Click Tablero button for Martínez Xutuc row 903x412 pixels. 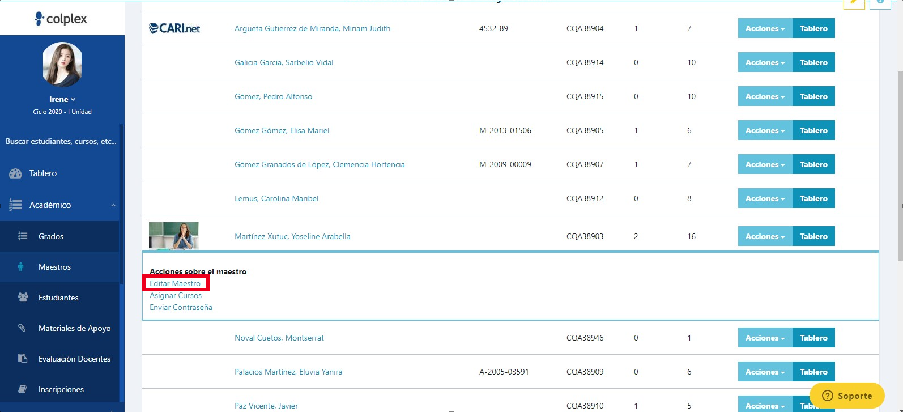[813, 236]
